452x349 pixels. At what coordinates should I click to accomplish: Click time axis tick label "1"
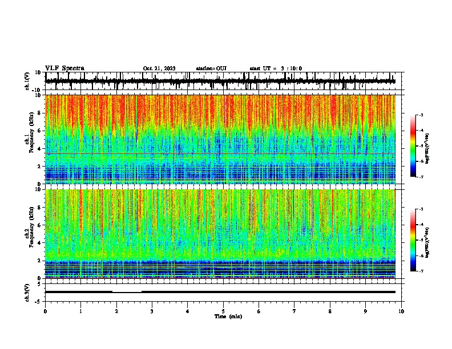80,311
